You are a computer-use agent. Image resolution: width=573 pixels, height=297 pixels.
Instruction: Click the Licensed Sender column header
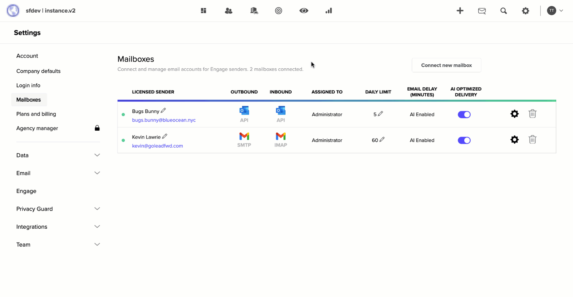153,92
